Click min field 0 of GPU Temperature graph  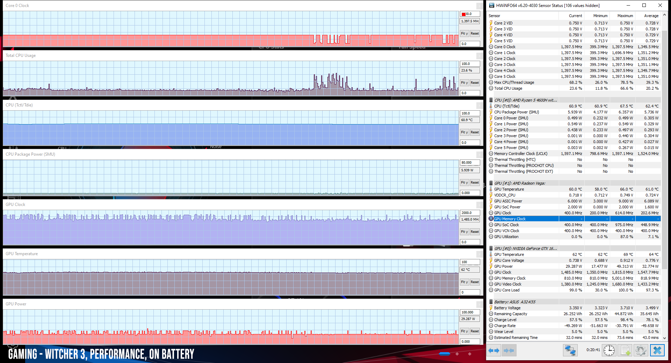[470, 292]
